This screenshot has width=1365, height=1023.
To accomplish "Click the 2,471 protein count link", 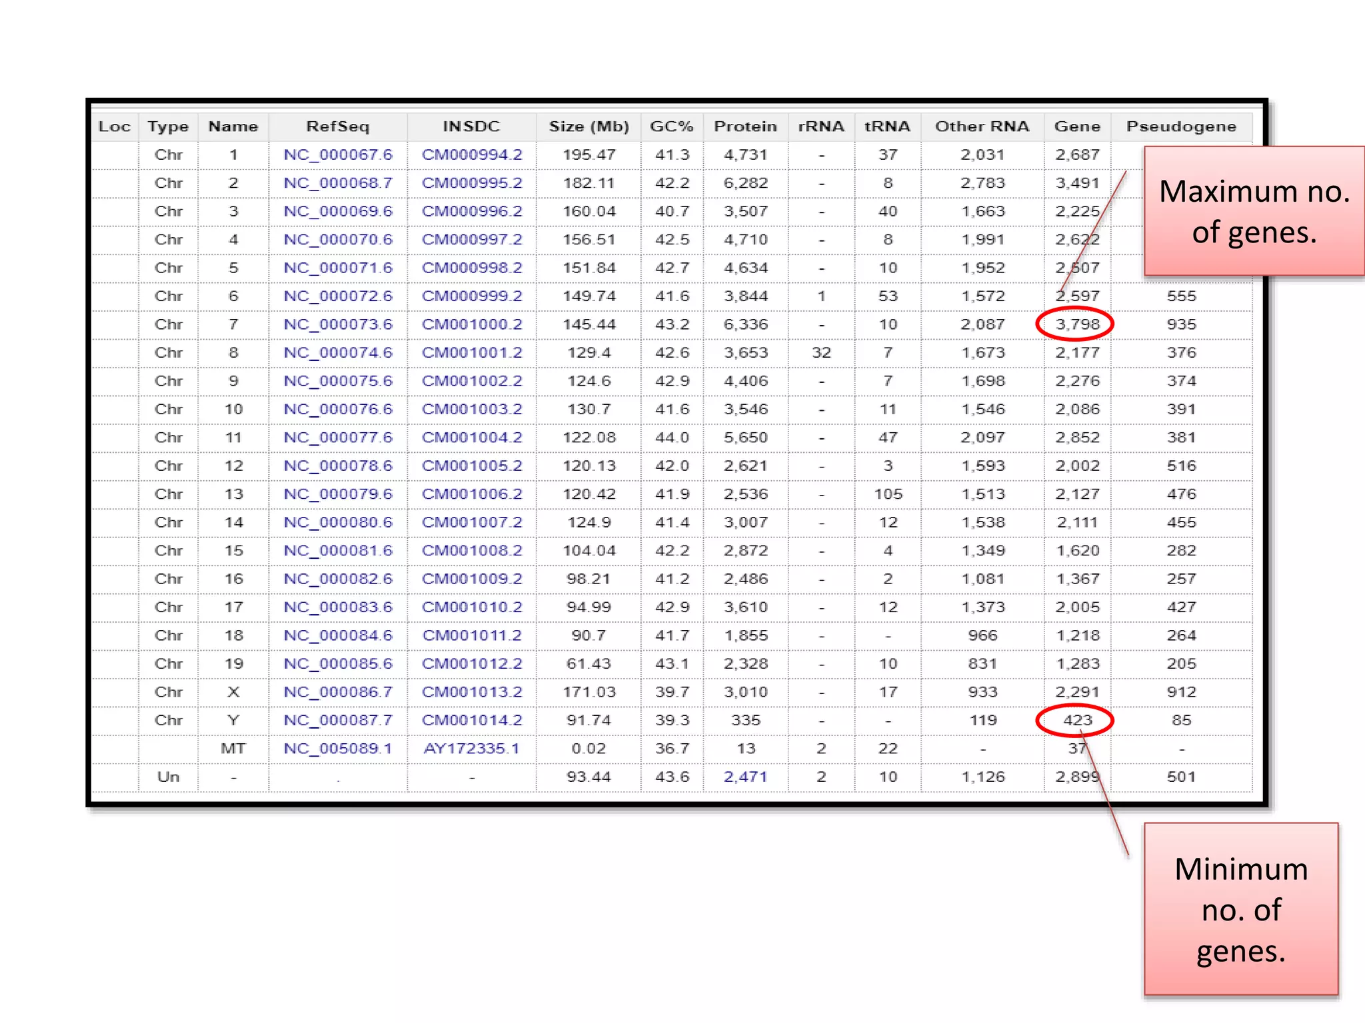I will pos(745,777).
